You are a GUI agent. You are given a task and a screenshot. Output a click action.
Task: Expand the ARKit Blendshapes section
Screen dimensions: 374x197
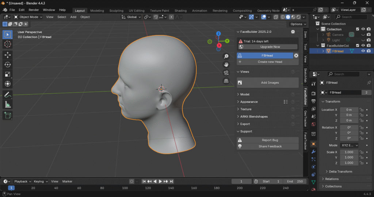pyautogui.click(x=253, y=117)
